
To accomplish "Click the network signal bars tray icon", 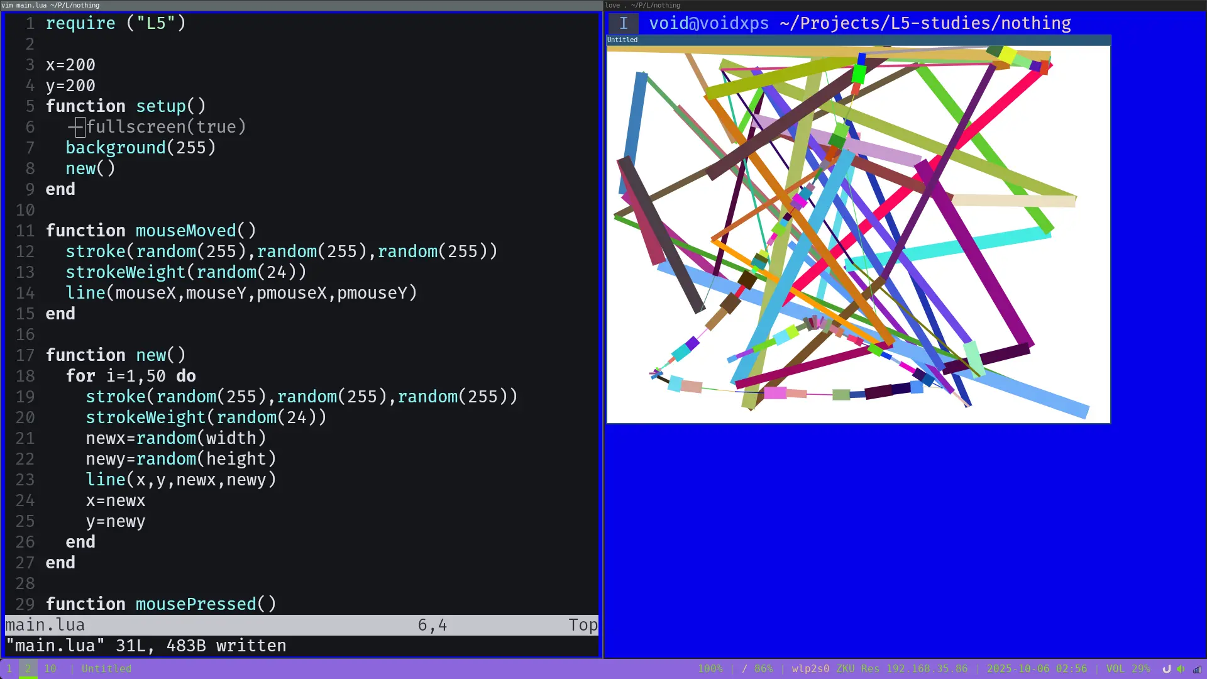I will coord(1197,669).
